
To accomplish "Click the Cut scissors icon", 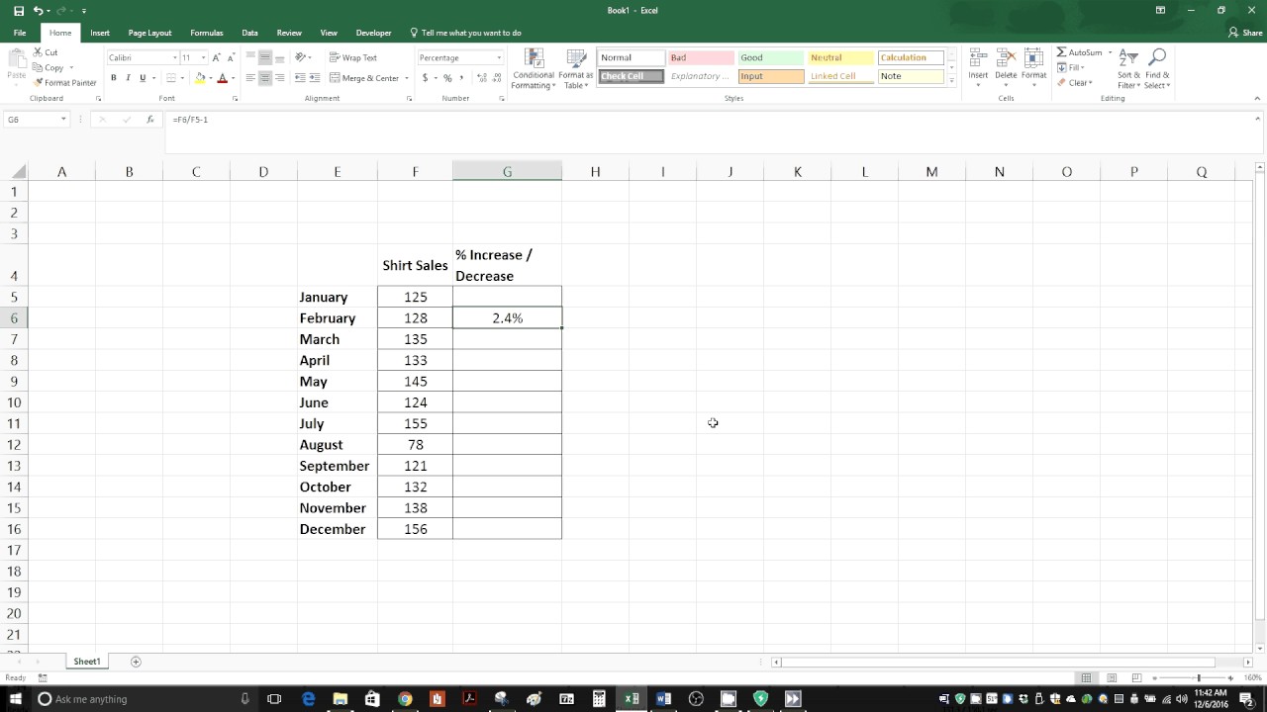I will (39, 52).
